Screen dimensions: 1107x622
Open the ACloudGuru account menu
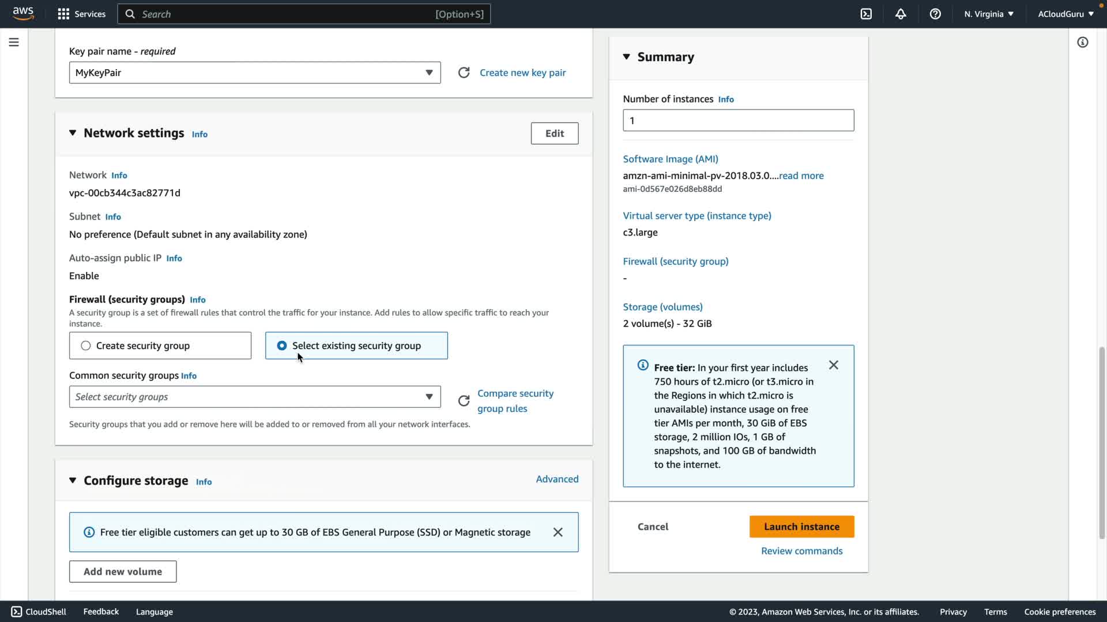[x=1065, y=14]
